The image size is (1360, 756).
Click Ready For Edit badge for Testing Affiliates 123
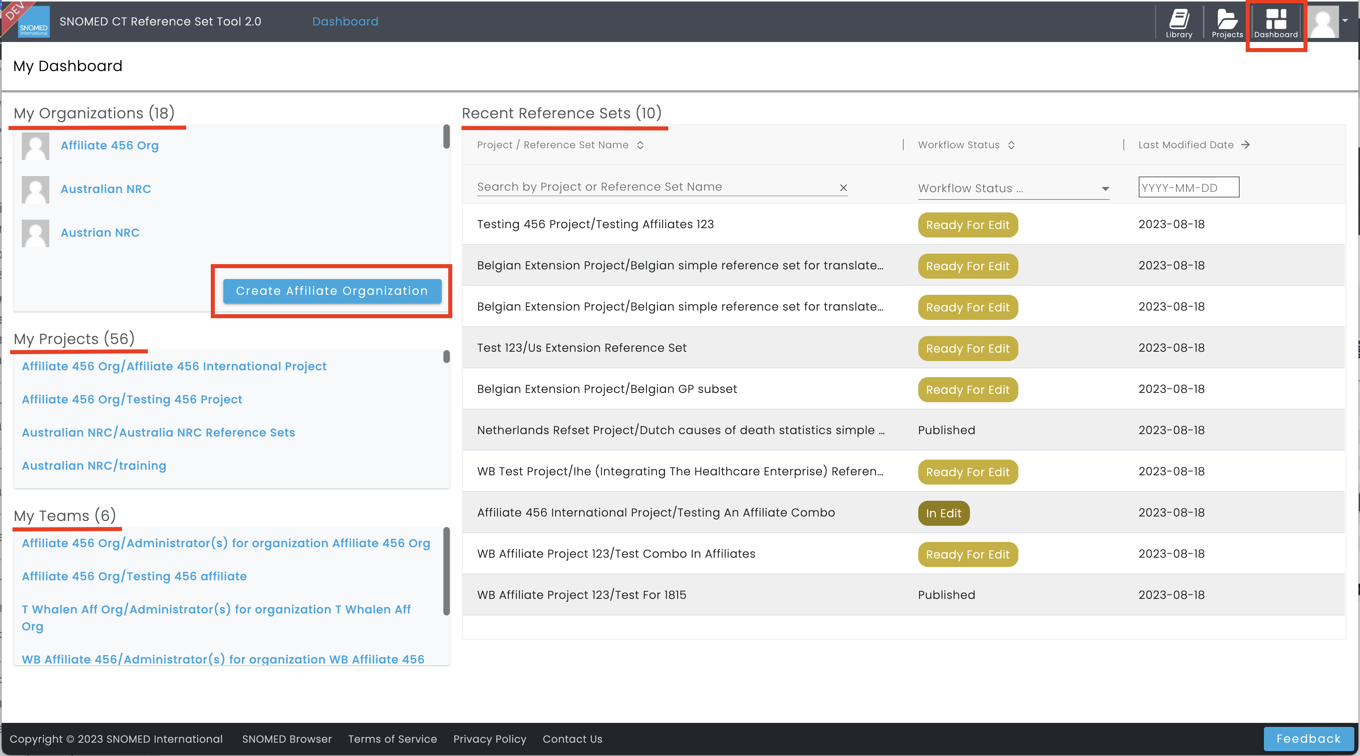tap(968, 225)
